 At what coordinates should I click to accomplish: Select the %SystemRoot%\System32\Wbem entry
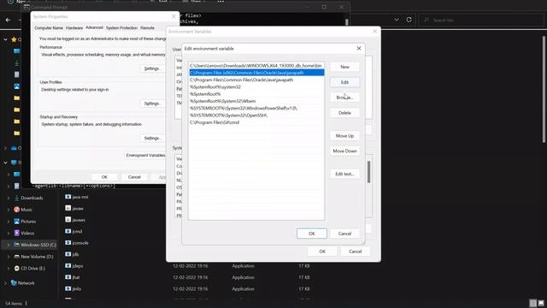pos(256,101)
